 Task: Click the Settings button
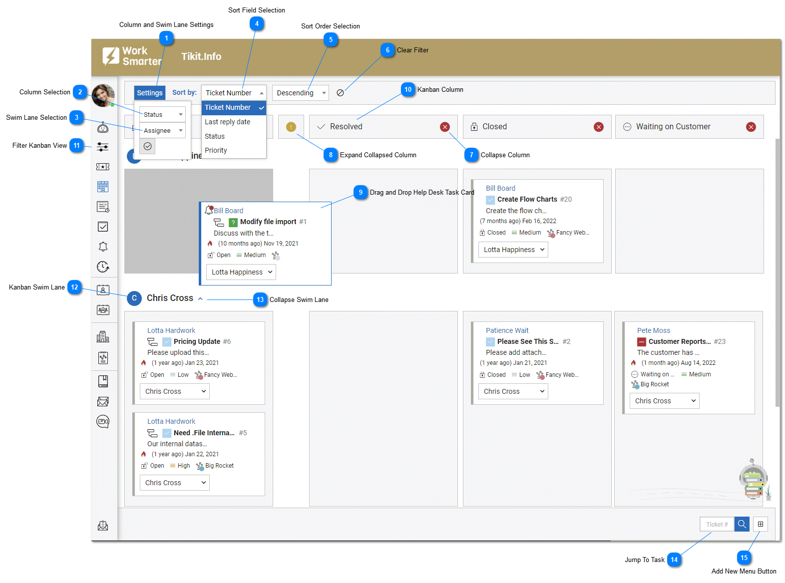(149, 93)
